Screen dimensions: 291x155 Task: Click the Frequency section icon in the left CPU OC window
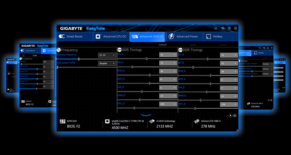tap(21, 59)
